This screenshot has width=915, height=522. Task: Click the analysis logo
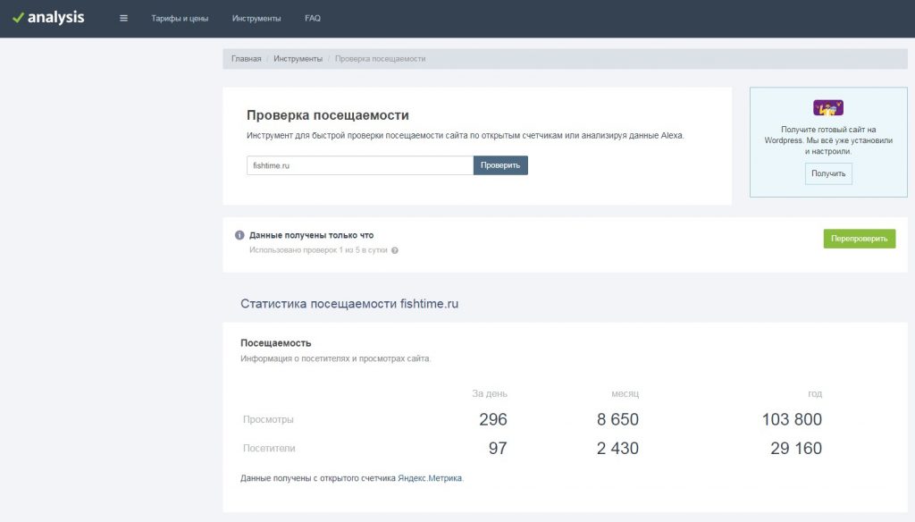tap(48, 18)
